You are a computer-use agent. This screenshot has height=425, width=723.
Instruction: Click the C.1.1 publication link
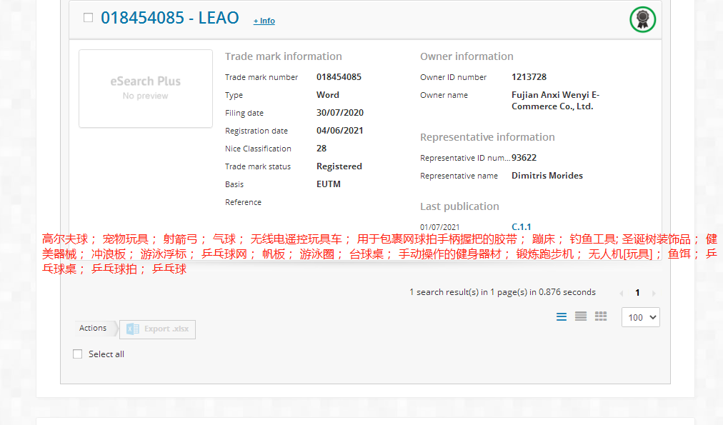pyautogui.click(x=522, y=226)
